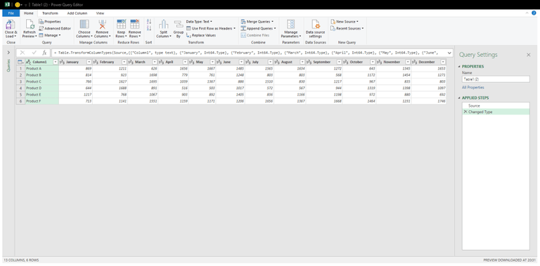540x266 pixels.
Task: Click inside the formula bar text
Action: (248, 53)
